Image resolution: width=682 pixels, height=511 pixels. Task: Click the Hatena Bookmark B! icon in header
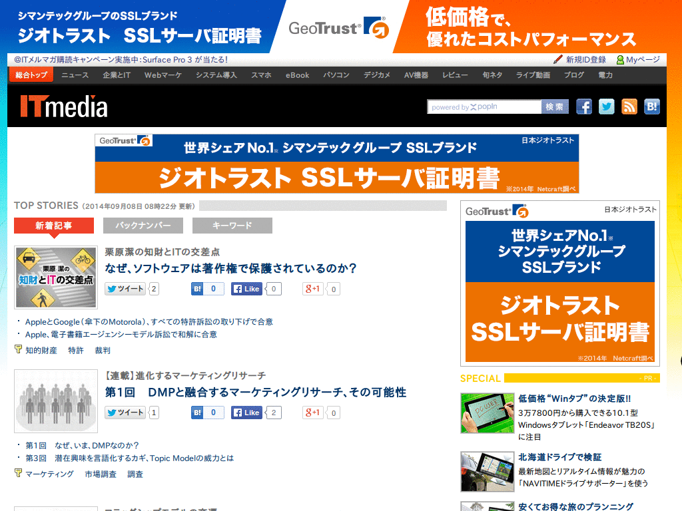pos(651,106)
